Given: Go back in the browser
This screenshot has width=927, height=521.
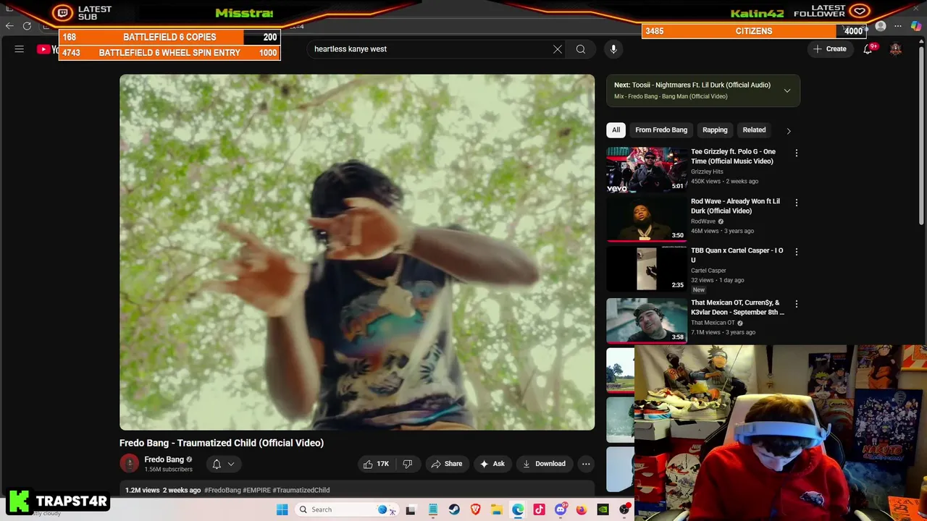Looking at the screenshot, I should [x=9, y=26].
